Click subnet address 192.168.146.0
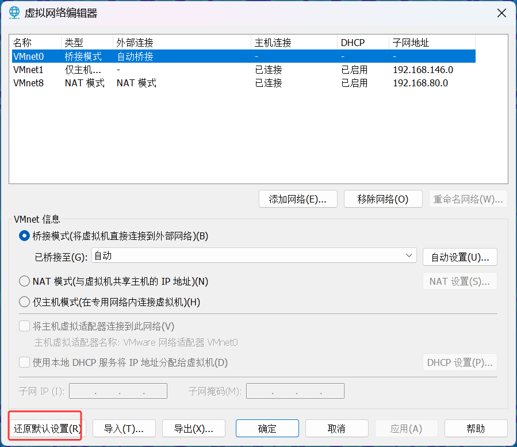517x447 pixels. (x=423, y=70)
